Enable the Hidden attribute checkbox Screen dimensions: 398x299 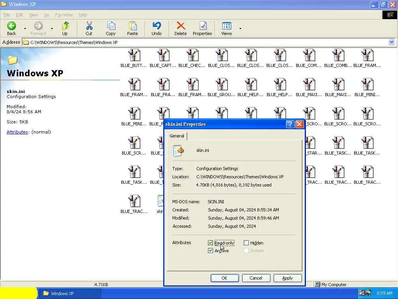click(x=246, y=243)
